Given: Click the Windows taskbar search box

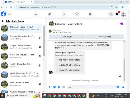Looking at the screenshot, I should [23, 95].
